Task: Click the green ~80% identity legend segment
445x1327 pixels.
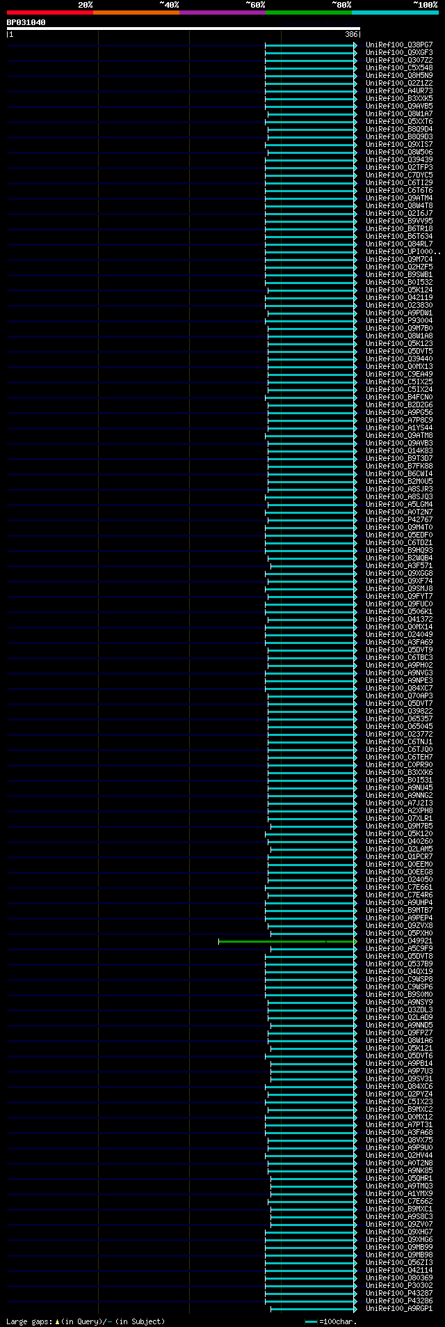Action: point(309,13)
